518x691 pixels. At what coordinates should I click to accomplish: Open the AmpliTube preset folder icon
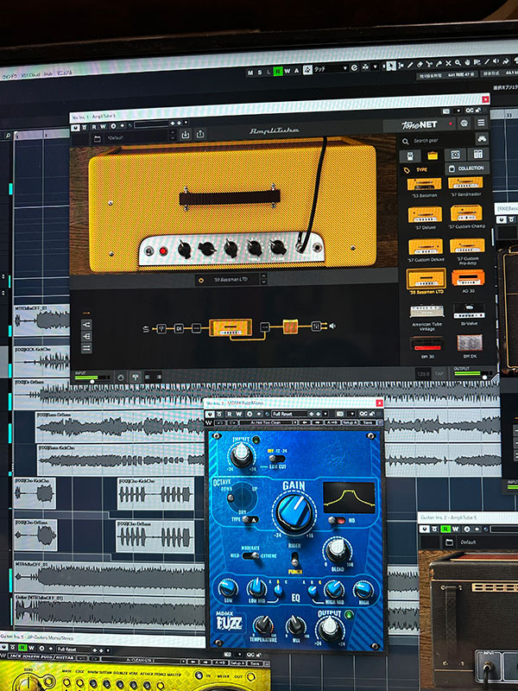(98, 139)
